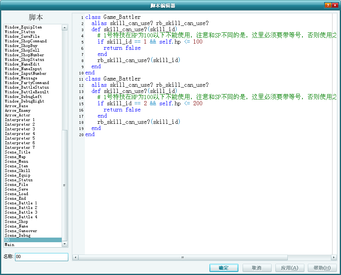Open the Scene_Battle 4 script
Image resolution: width=341 pixels, height=275 pixels.
coord(33,217)
